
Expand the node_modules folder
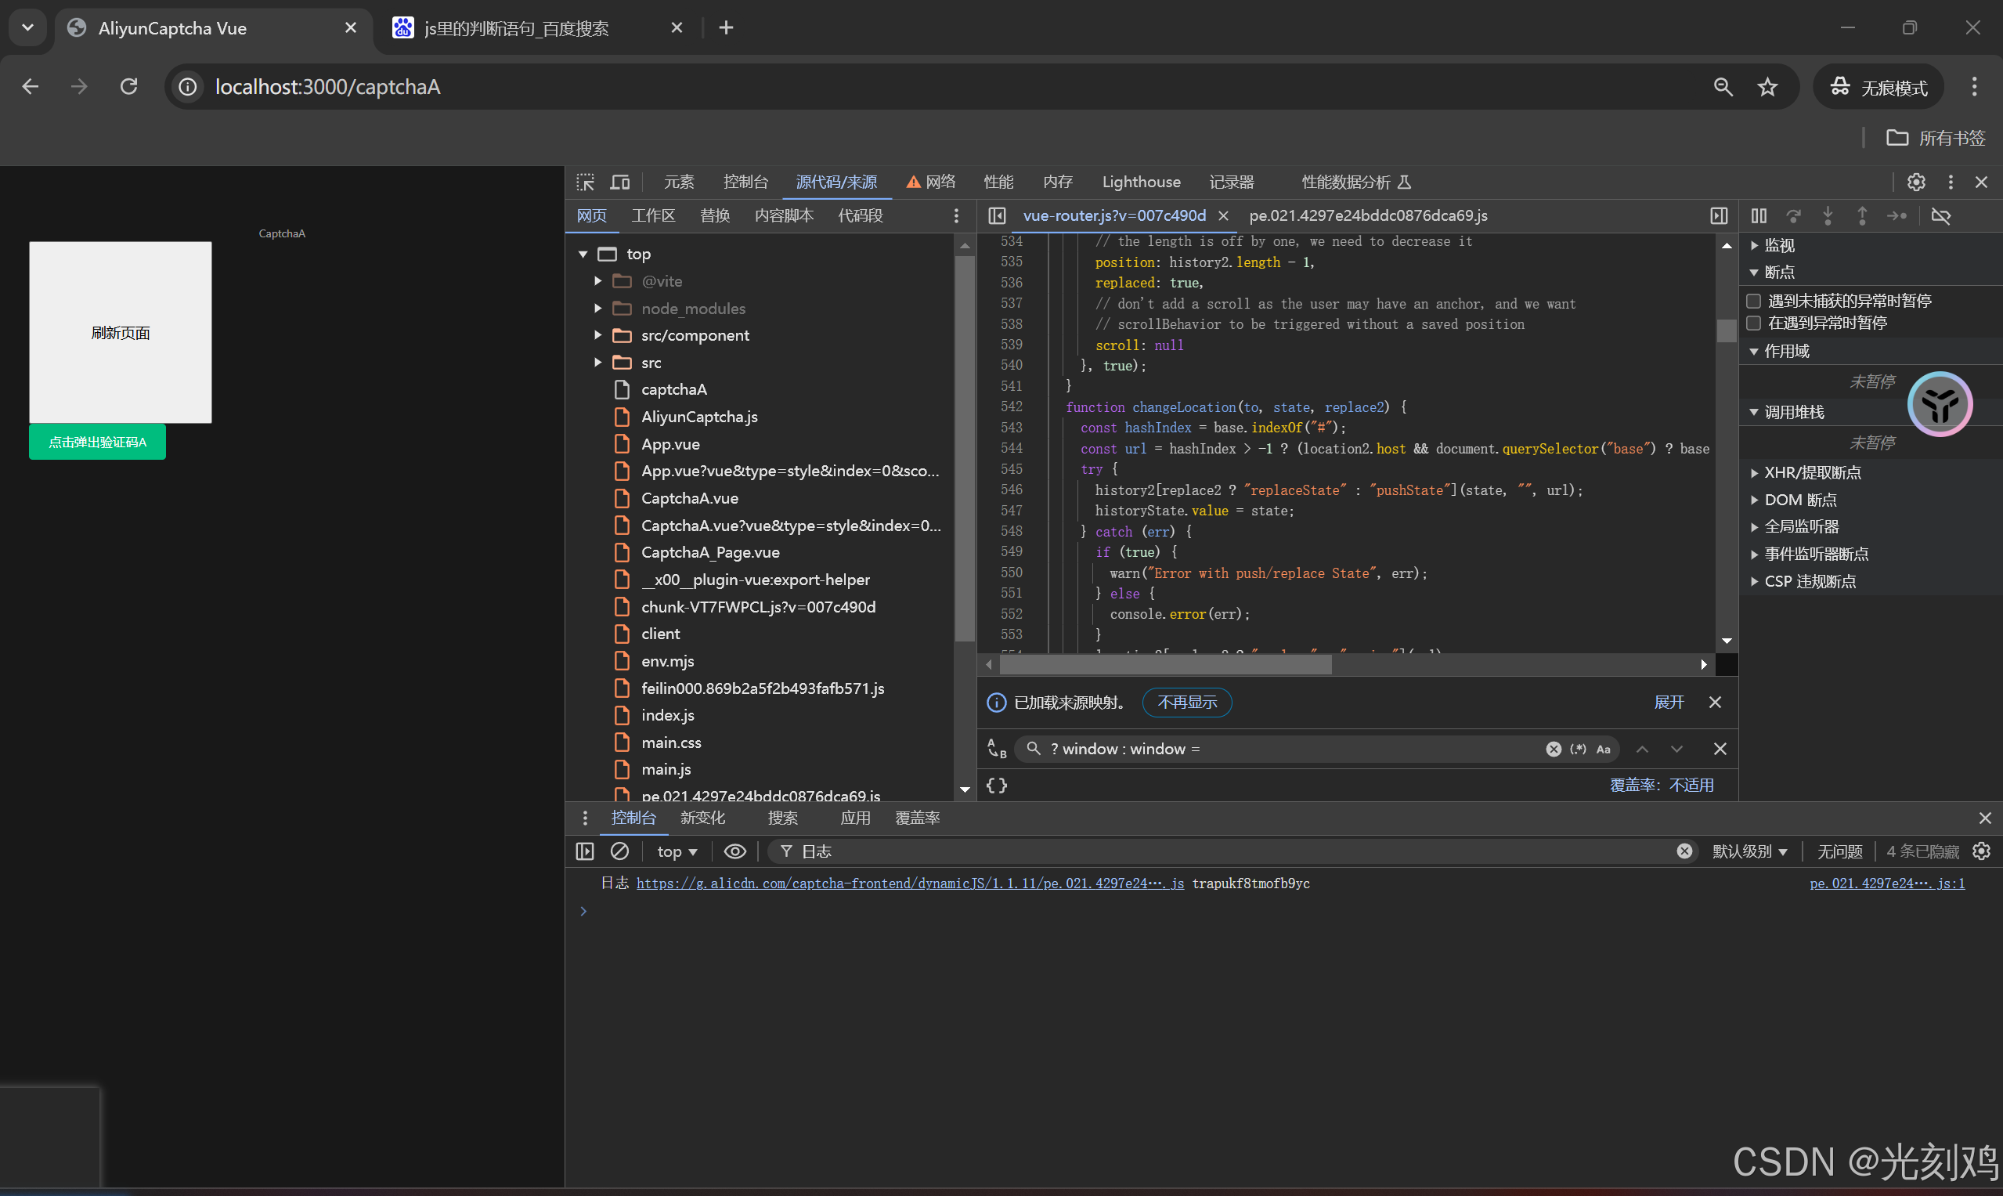[x=597, y=309]
